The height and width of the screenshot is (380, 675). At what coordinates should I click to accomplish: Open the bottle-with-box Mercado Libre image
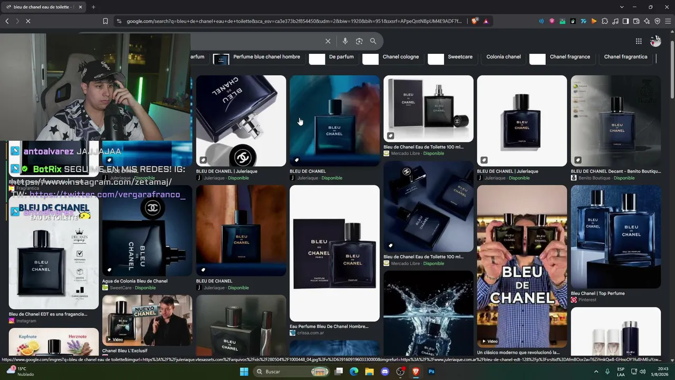point(428,109)
